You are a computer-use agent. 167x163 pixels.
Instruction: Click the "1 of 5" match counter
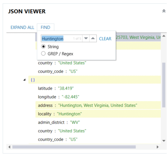77,39
